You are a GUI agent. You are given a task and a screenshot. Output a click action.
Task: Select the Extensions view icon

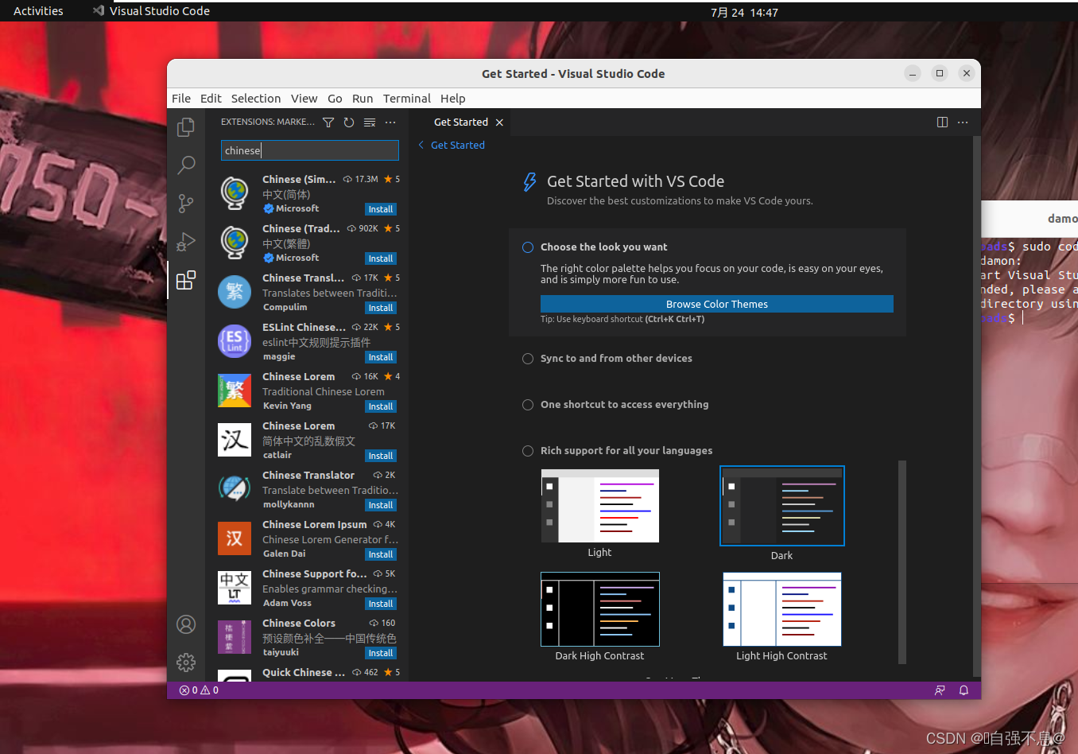(x=186, y=280)
